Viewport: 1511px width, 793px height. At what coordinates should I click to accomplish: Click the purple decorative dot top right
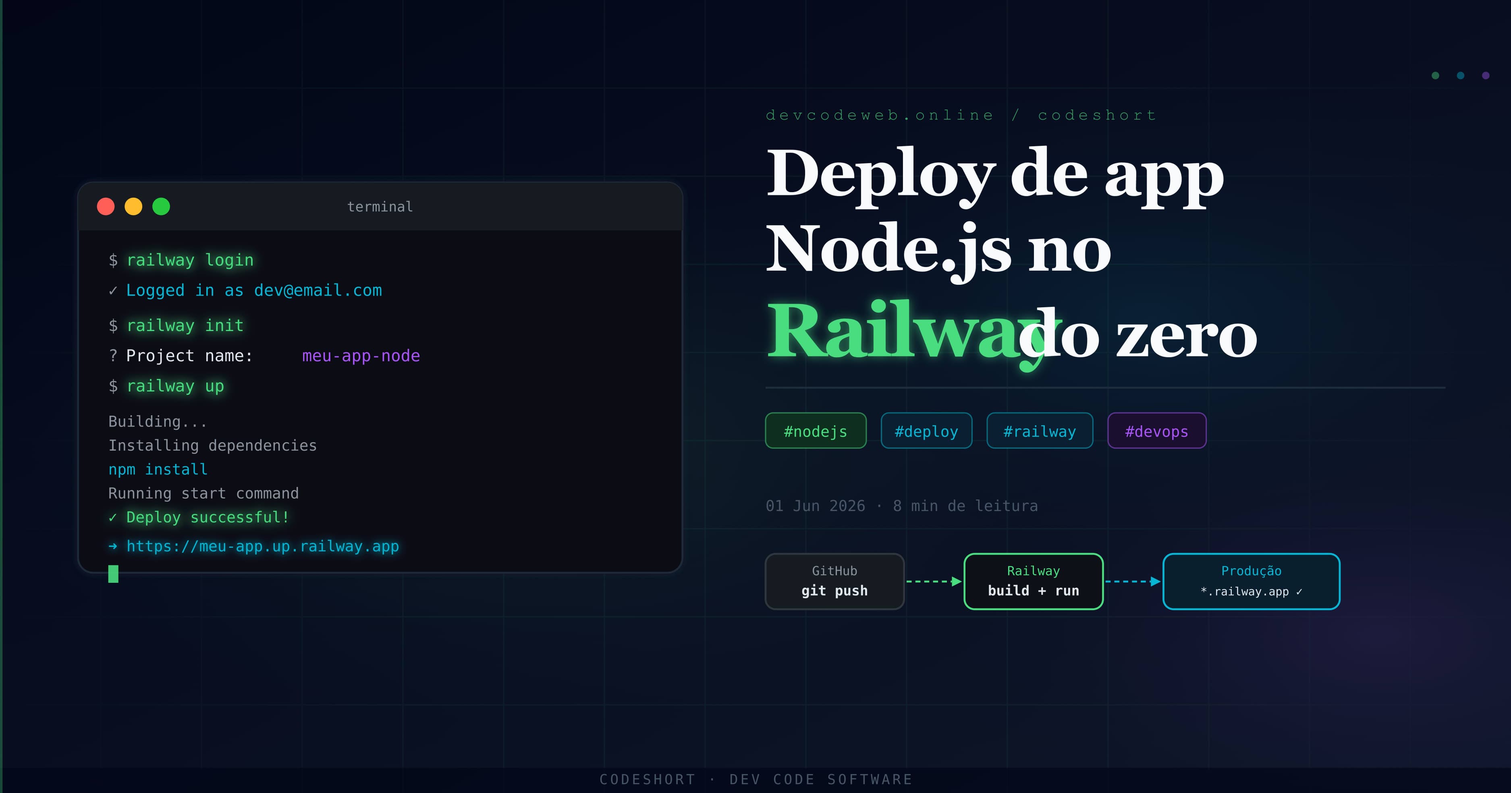pos(1486,76)
